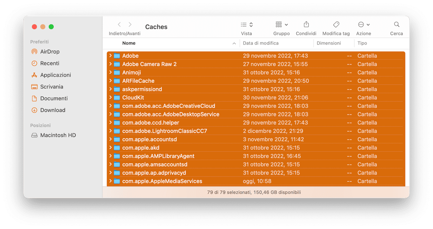Expand the Adobe folder disclosure chevron
This screenshot has height=229, width=433.
[x=110, y=56]
